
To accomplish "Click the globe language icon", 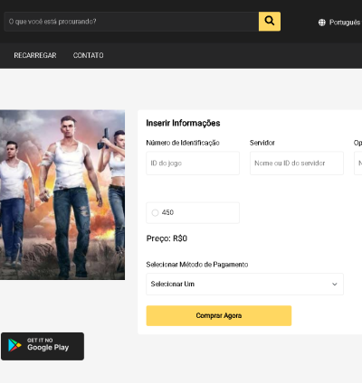I will (x=322, y=23).
